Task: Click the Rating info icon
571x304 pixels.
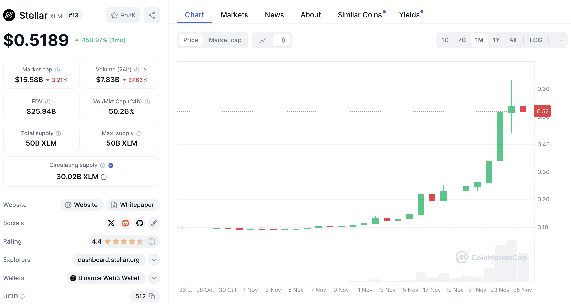Action: pos(152,241)
